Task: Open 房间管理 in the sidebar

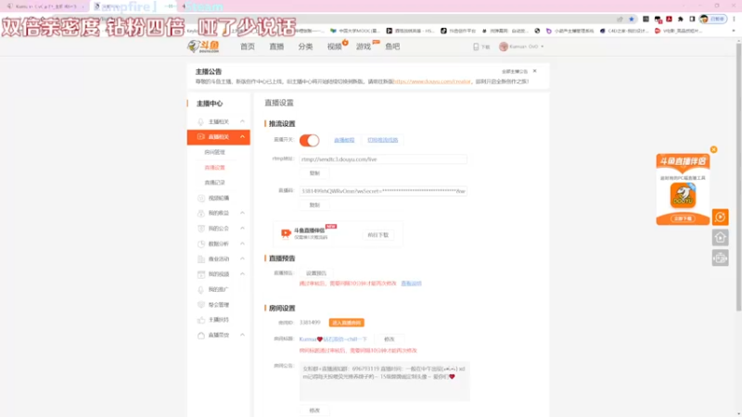Action: (215, 152)
